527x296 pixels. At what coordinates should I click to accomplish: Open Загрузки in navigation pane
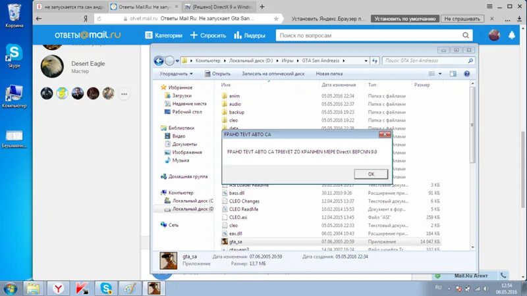(x=182, y=95)
